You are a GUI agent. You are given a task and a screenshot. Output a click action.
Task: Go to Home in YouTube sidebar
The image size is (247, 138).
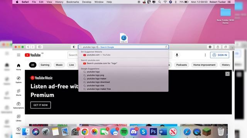19,67
